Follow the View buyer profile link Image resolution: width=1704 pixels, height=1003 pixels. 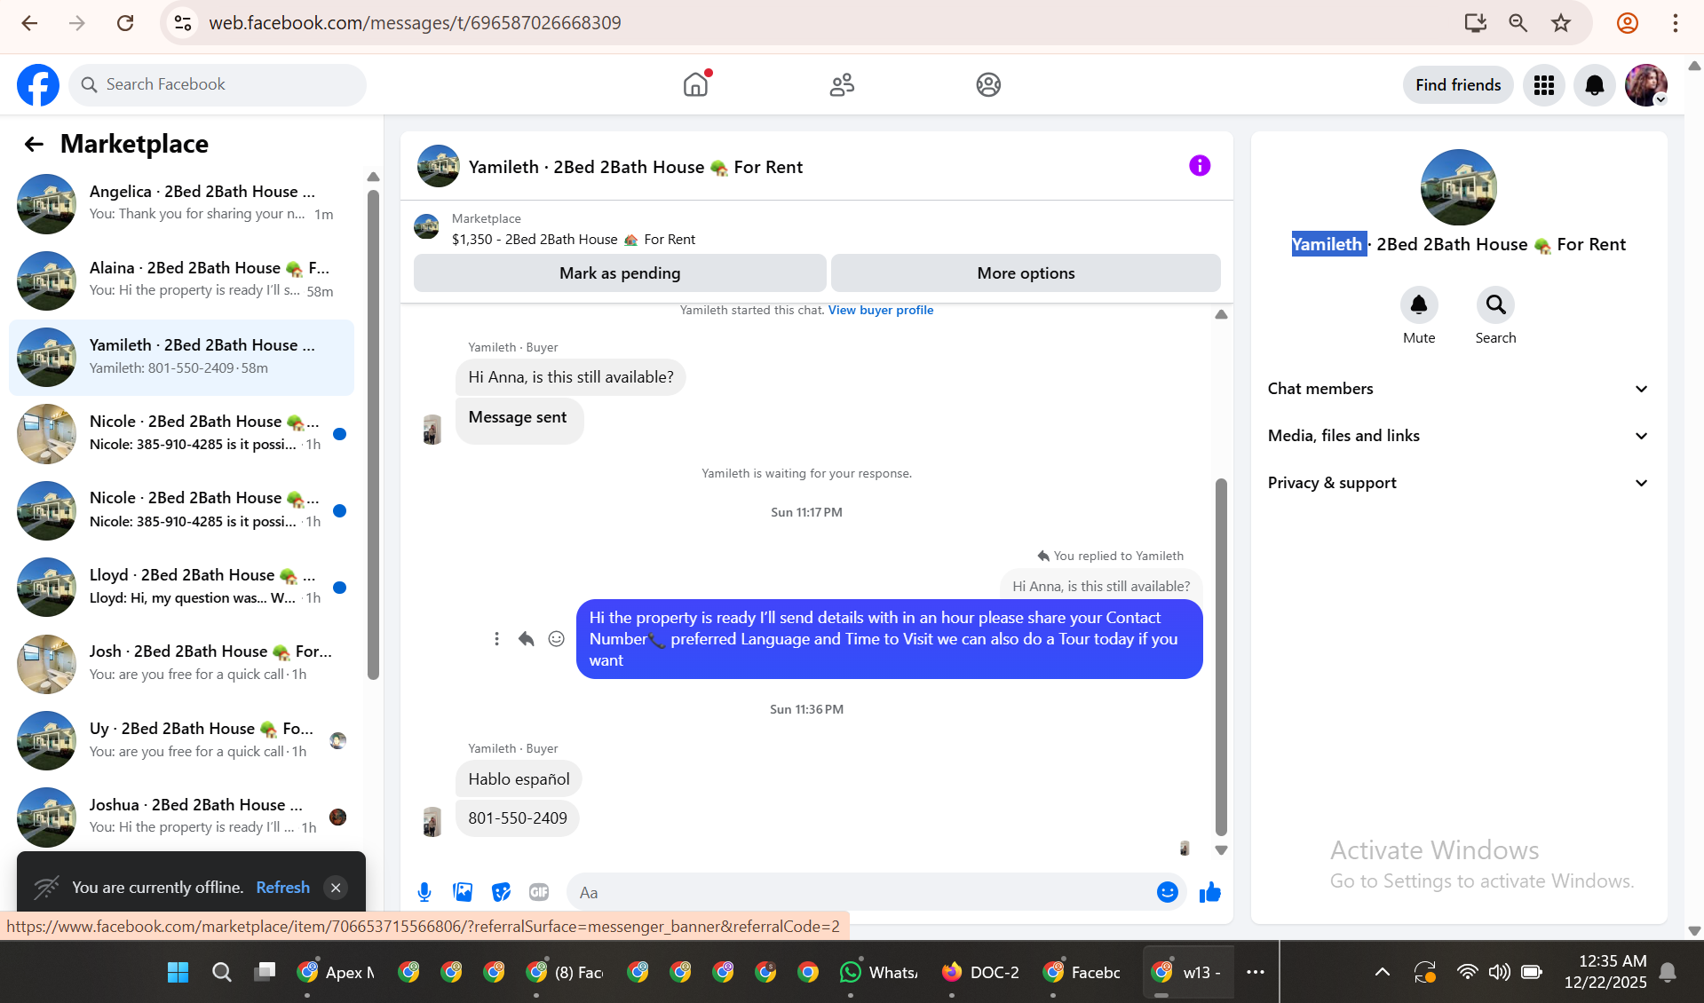click(881, 310)
